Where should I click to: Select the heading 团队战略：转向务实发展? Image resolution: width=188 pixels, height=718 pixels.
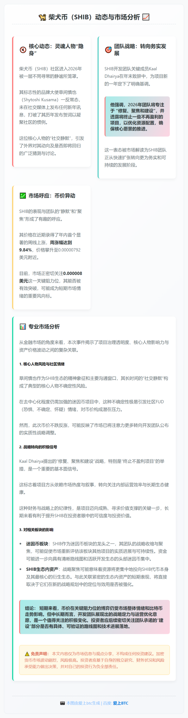pos(140,50)
